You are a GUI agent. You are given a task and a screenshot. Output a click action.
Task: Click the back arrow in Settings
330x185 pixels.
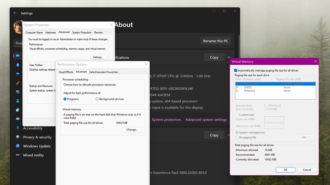point(15,13)
